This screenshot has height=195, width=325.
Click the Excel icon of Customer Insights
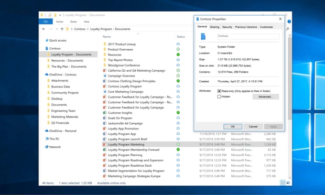point(105,113)
